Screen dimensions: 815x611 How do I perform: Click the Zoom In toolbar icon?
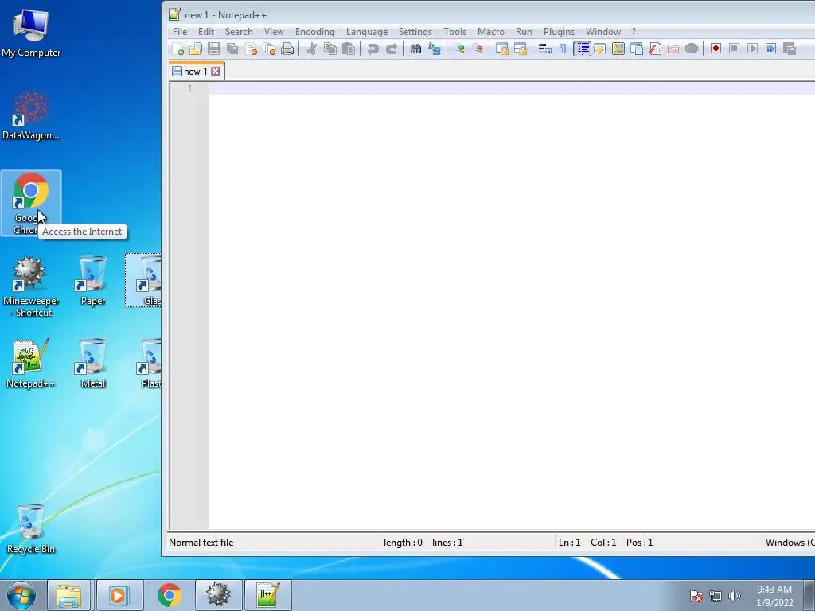point(459,49)
